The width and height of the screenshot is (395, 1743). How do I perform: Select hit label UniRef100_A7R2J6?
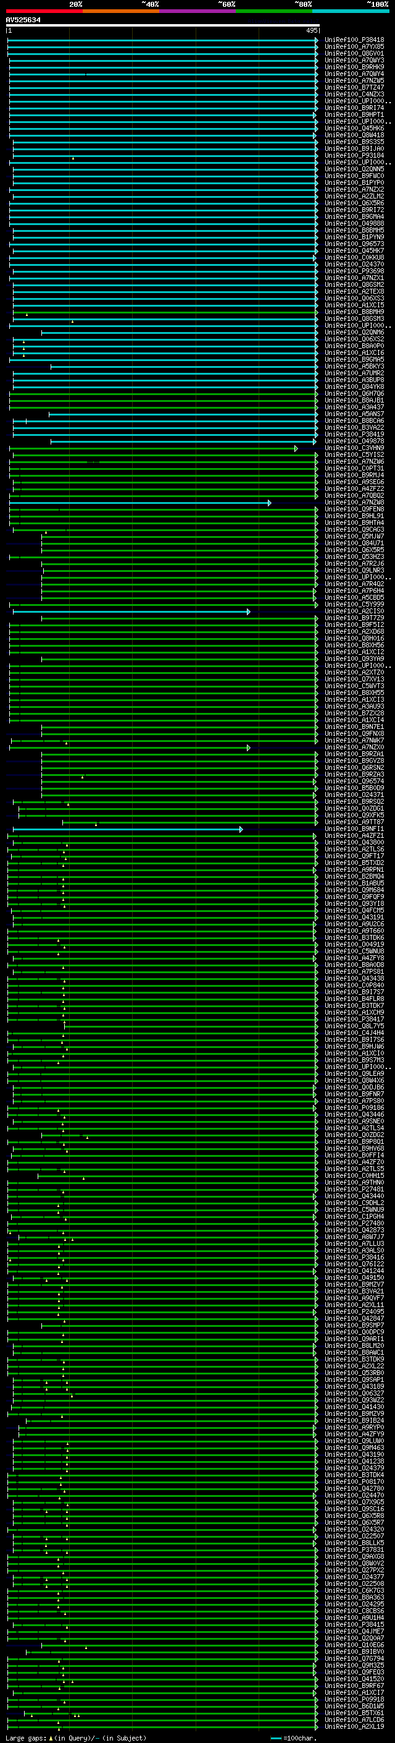(354, 563)
